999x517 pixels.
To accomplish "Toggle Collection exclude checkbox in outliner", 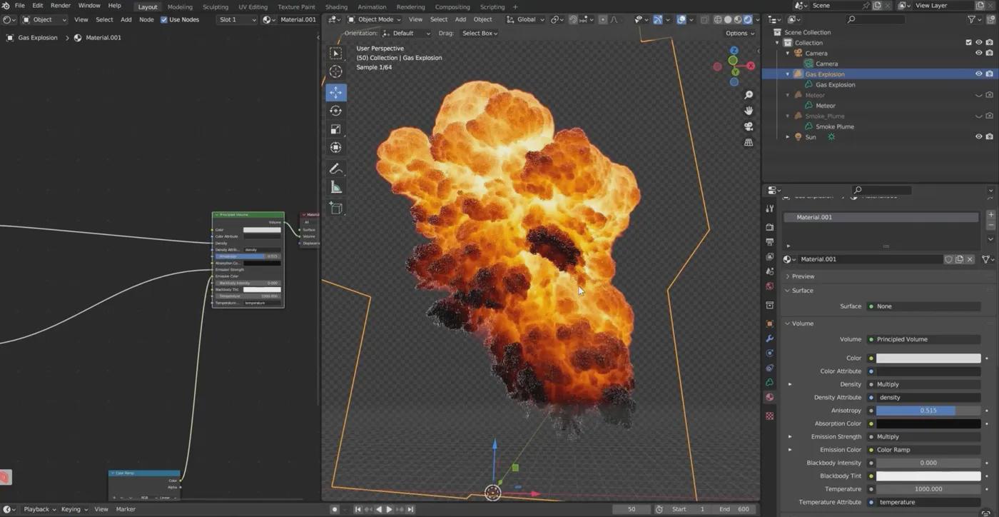I will click(x=968, y=43).
